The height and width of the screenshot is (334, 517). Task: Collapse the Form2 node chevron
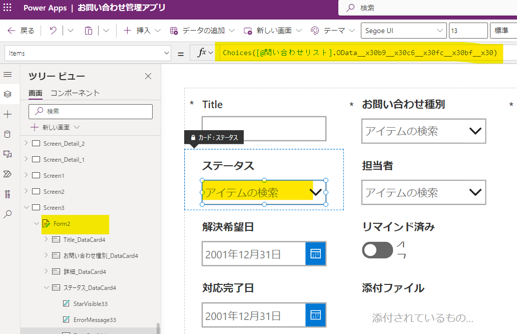point(37,223)
